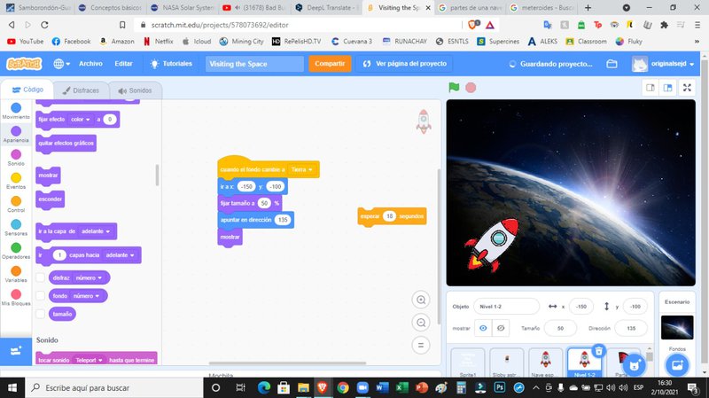The image size is (709, 398).
Task: Open the Archivo menu
Action: (90, 64)
